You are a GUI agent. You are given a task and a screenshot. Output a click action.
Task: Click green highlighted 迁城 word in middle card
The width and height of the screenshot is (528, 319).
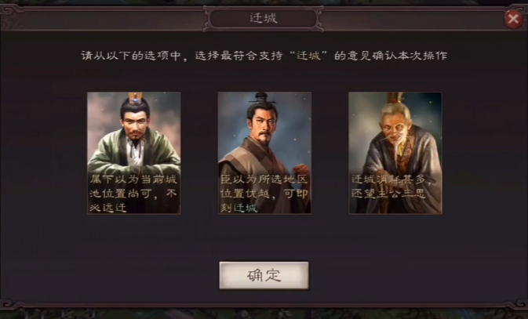click(x=246, y=208)
